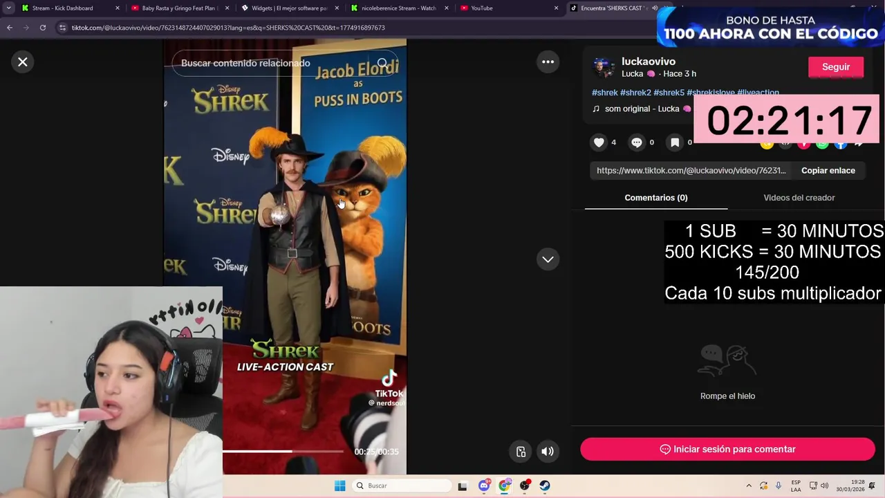885x498 pixels.
Task: Click the tiktok.com address bar URL
Action: click(228, 28)
